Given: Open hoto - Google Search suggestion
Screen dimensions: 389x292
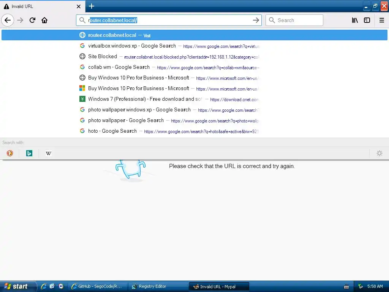Looking at the screenshot, I should [194, 131].
